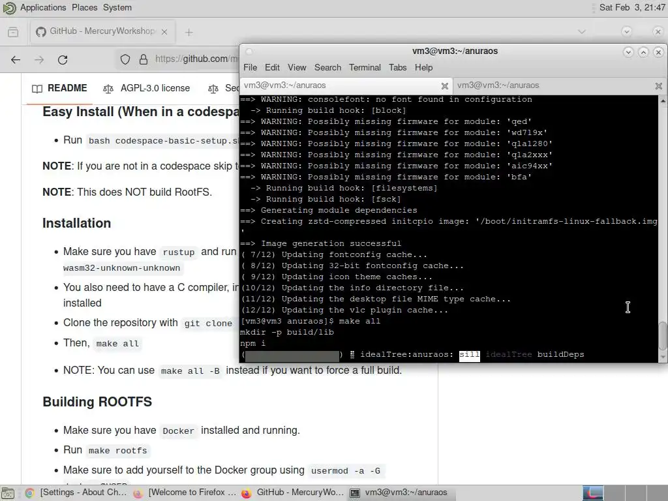
Task: Open the Applications menu in top panel
Action: point(43,8)
